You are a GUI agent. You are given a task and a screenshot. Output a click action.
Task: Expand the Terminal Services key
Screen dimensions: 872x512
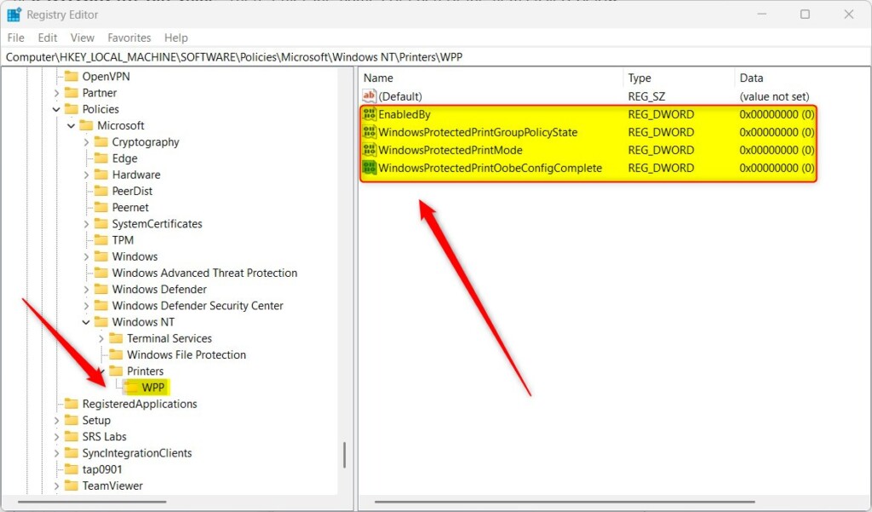coord(100,338)
